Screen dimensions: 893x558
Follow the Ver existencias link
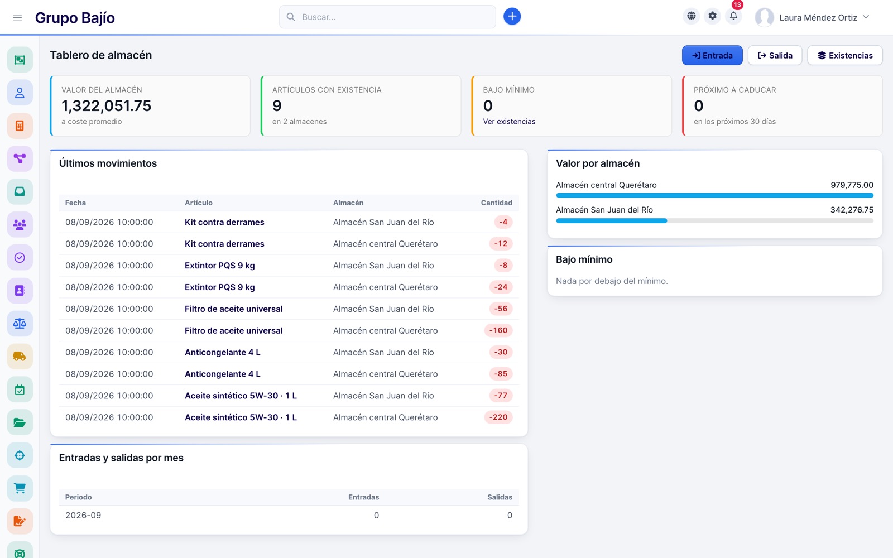pyautogui.click(x=509, y=122)
